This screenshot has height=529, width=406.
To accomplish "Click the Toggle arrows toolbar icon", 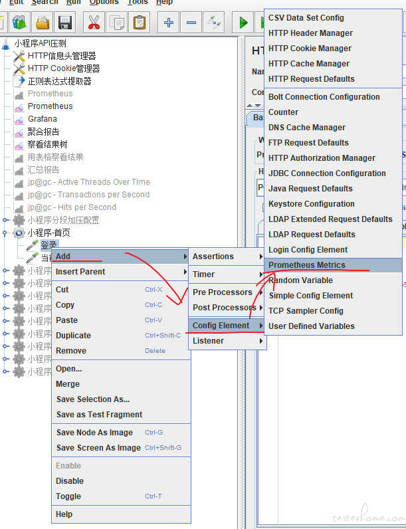I will click(214, 23).
